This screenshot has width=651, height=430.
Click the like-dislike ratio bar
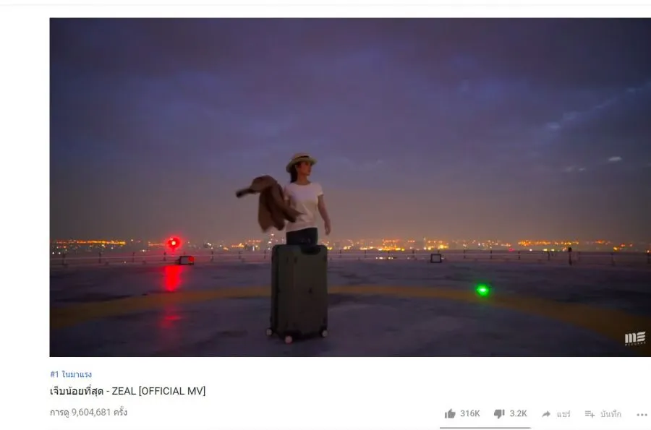[485, 427]
